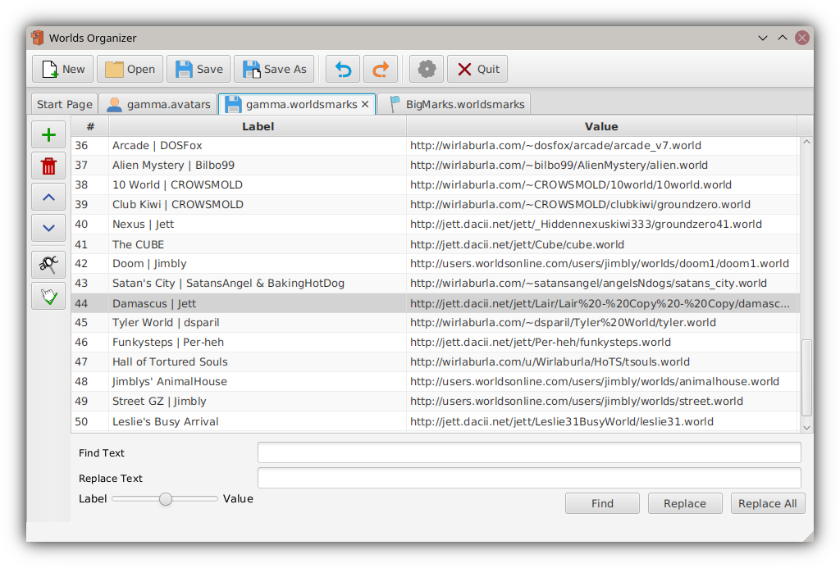Delete selected row using red trash icon

tap(48, 166)
